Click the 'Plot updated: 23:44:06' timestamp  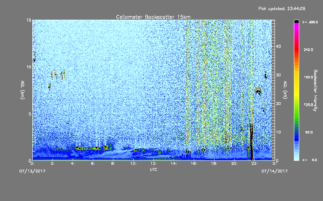coord(282,8)
